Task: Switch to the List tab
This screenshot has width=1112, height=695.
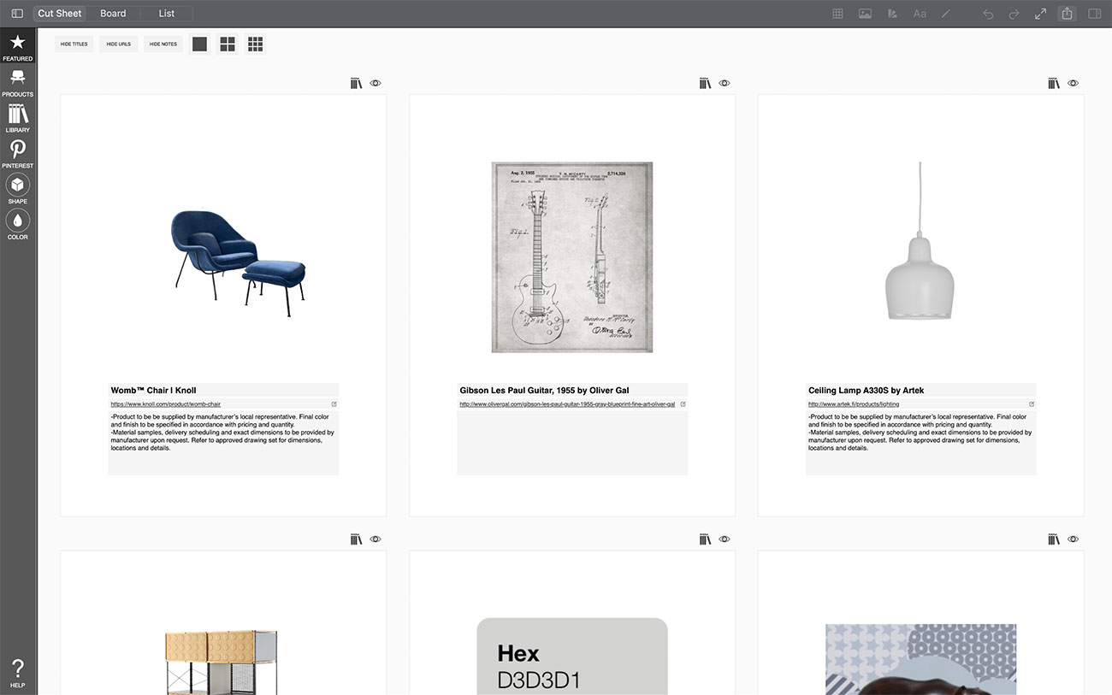Action: tap(167, 14)
